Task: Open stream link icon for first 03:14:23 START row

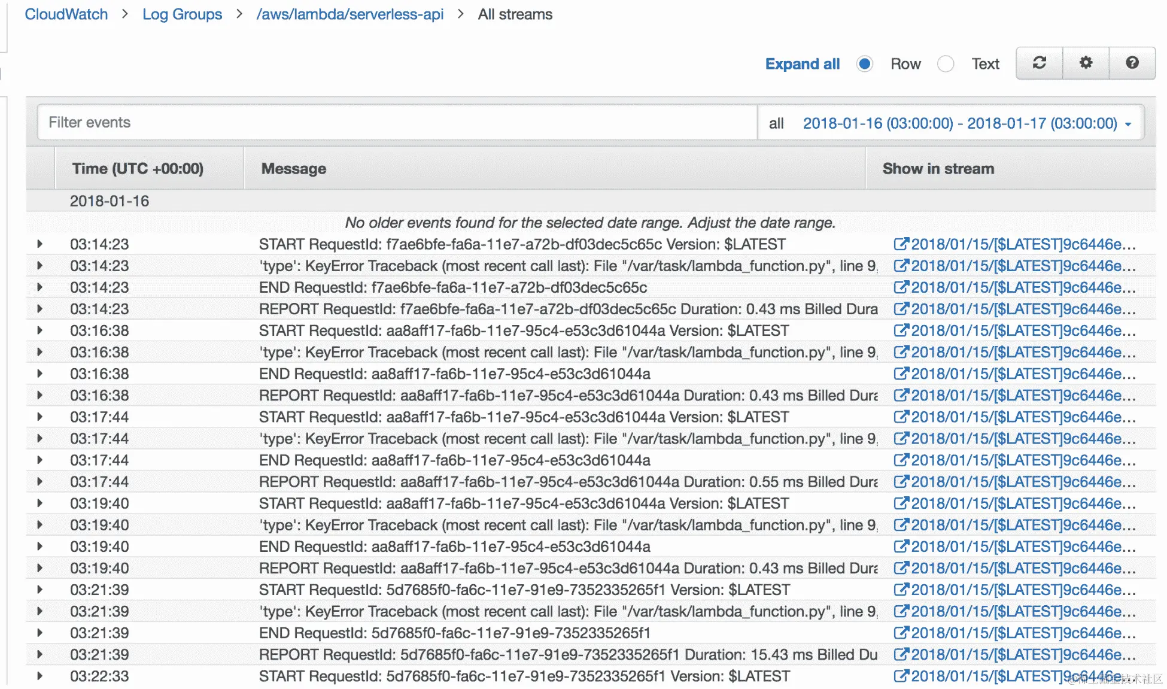Action: (901, 244)
